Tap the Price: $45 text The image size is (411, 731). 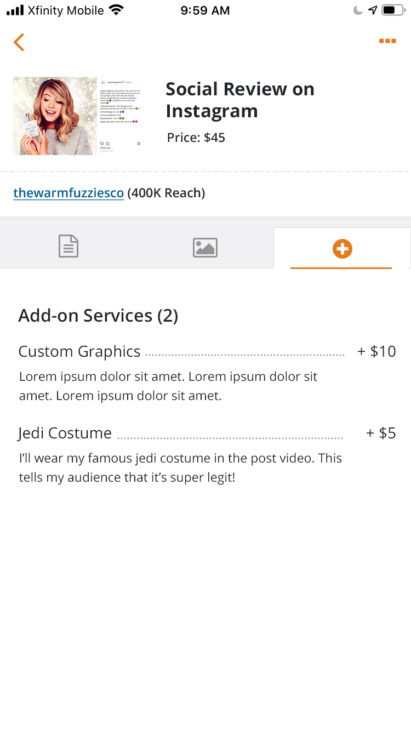[x=196, y=138]
